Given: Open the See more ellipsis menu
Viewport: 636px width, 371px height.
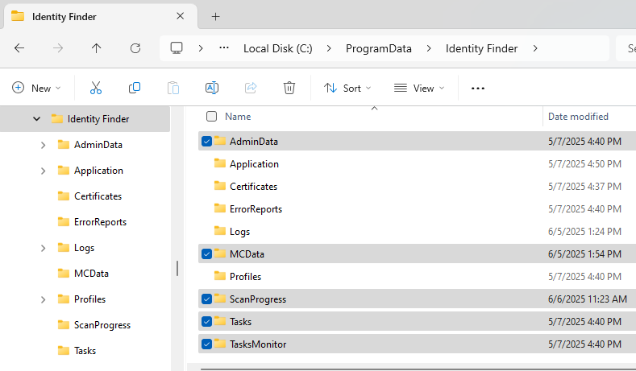Looking at the screenshot, I should (478, 88).
